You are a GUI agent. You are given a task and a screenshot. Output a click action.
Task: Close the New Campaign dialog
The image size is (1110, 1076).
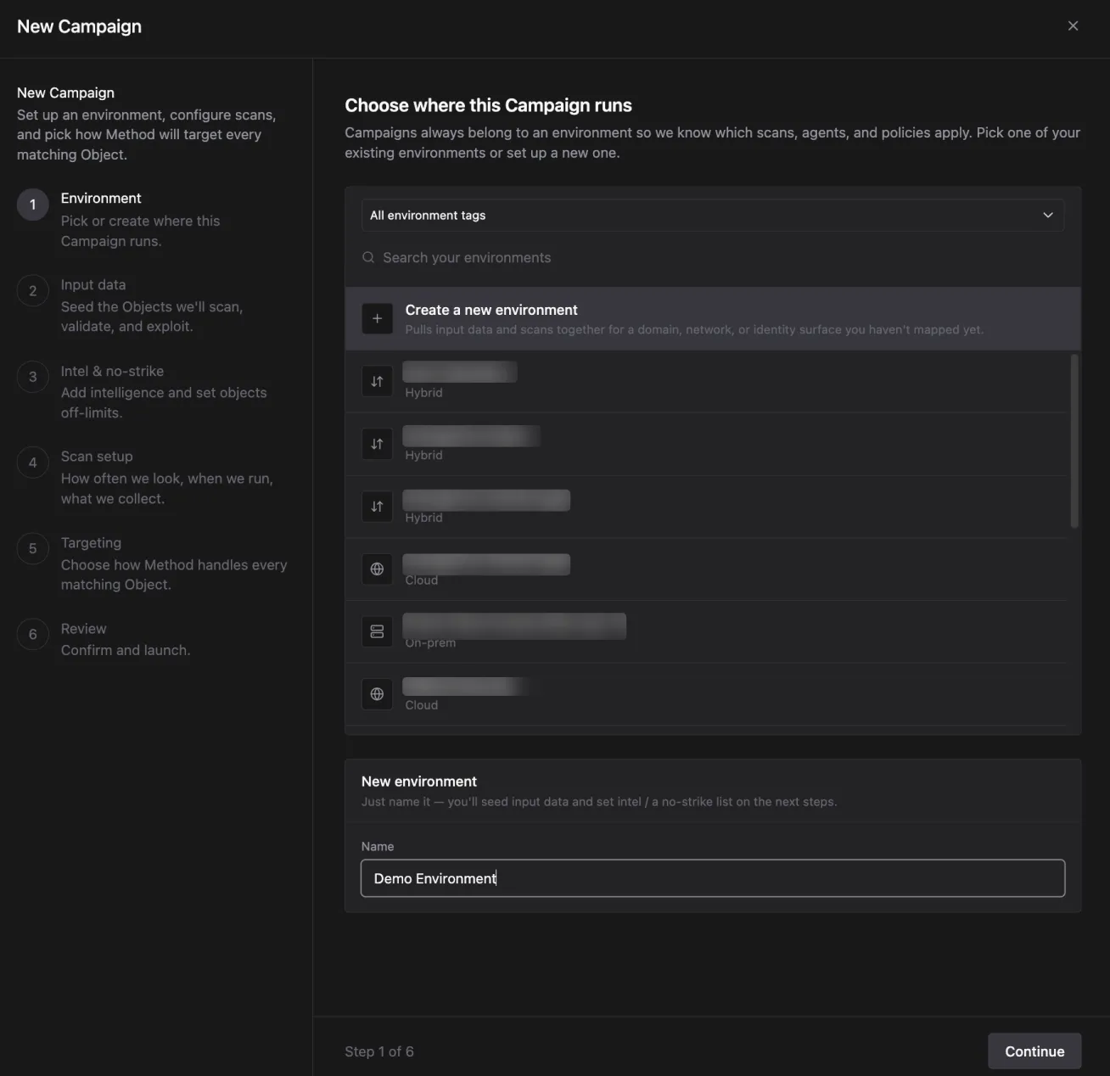point(1073,26)
